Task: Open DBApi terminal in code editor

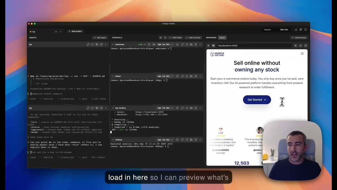Action: click(187, 76)
